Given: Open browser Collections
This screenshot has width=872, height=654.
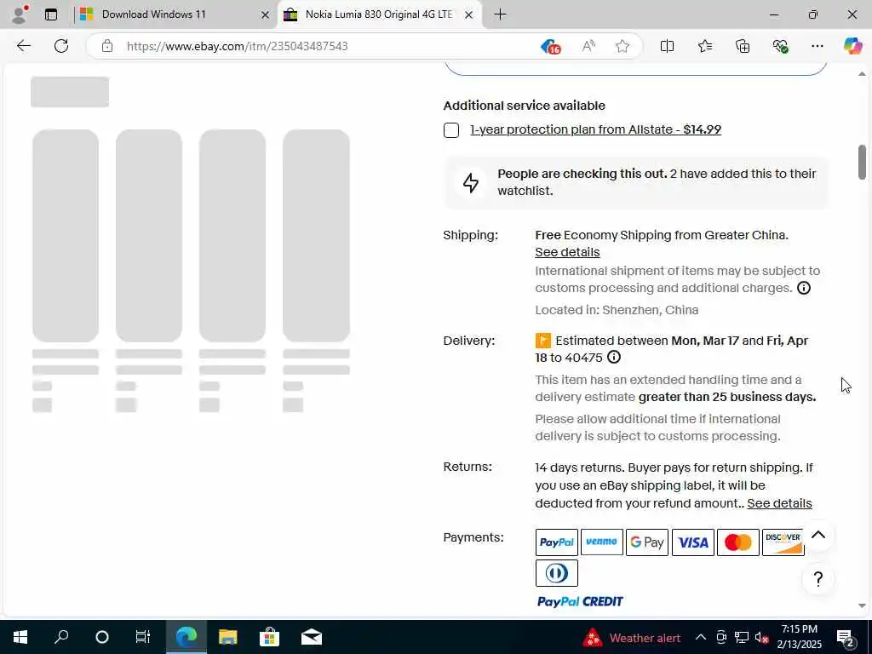Looking at the screenshot, I should [x=743, y=46].
